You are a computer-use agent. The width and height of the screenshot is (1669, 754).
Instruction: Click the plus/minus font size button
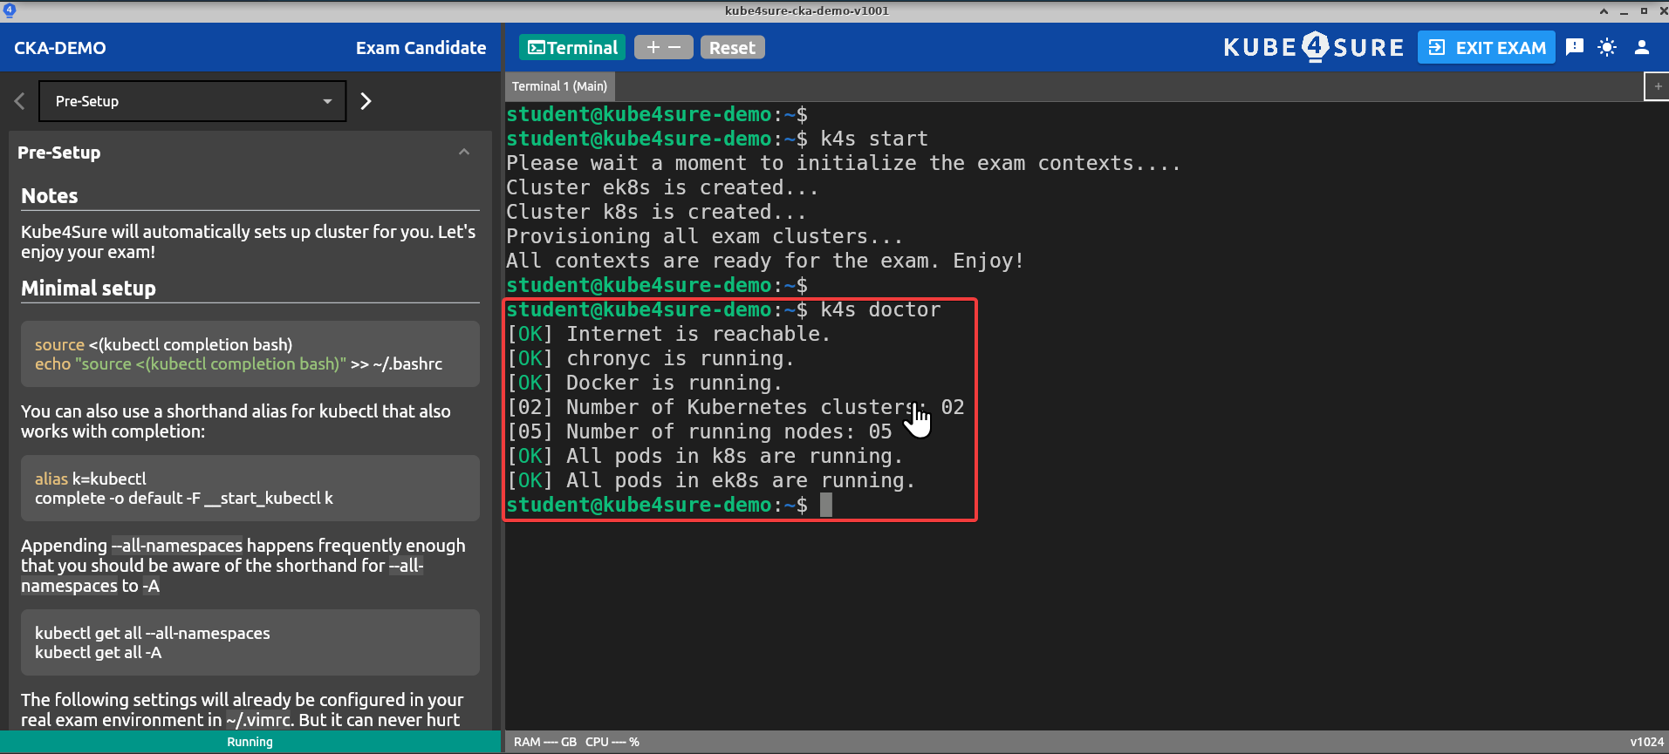click(x=664, y=48)
